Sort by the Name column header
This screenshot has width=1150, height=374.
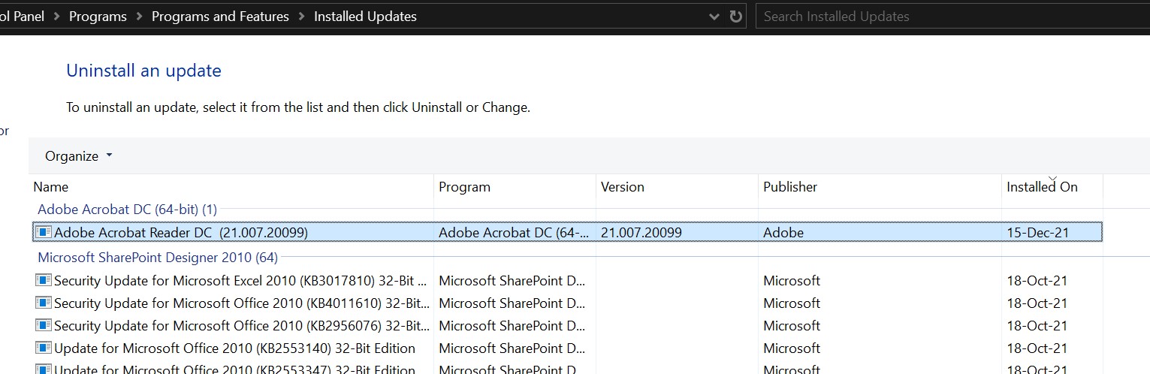click(231, 187)
